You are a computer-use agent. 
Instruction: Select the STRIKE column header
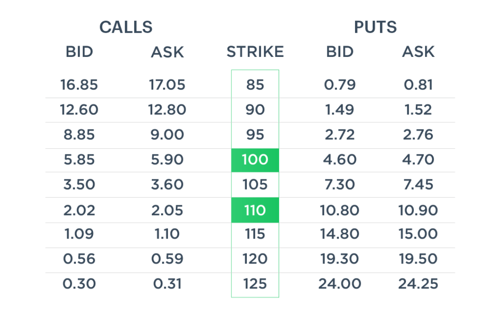[x=255, y=52]
